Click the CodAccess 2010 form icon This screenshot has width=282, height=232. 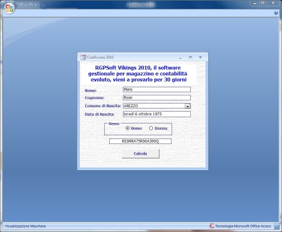pyautogui.click(x=83, y=57)
